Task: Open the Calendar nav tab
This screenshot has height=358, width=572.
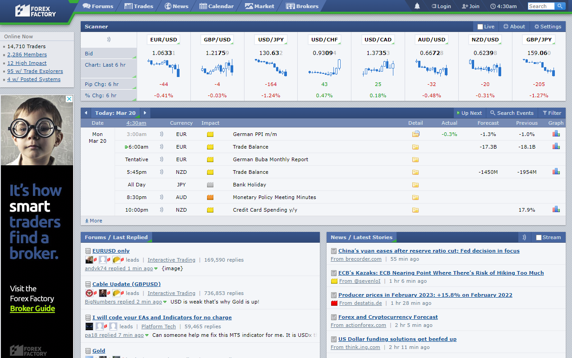Action: (x=217, y=6)
